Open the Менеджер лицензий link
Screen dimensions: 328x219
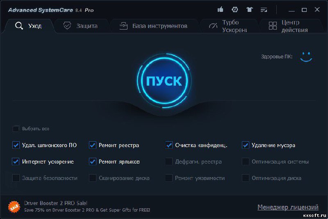tap(288, 207)
